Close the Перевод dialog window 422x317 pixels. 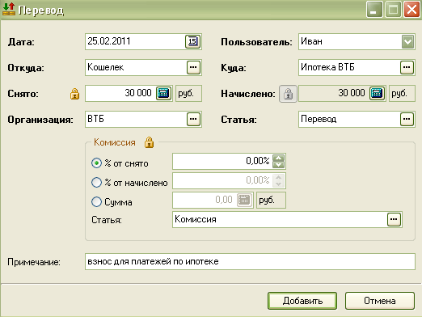click(411, 10)
